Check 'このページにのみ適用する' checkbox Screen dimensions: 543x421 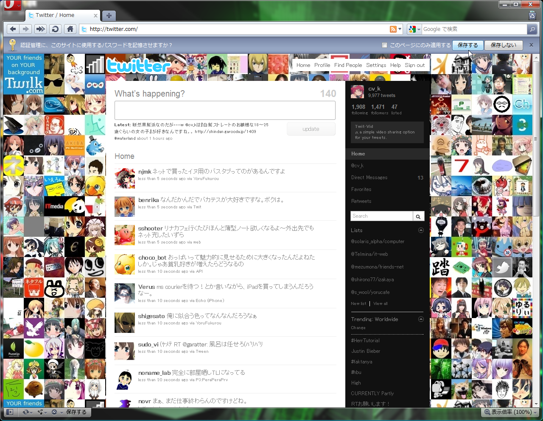click(384, 45)
